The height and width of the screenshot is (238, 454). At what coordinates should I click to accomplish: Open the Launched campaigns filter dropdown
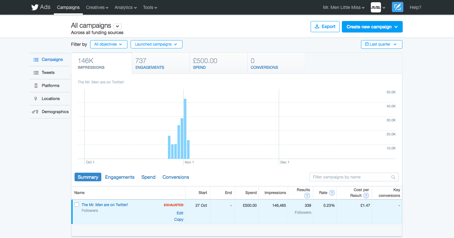point(156,44)
